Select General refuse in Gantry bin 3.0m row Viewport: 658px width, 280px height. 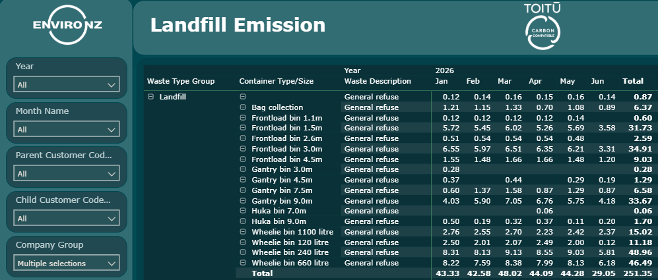(x=372, y=169)
